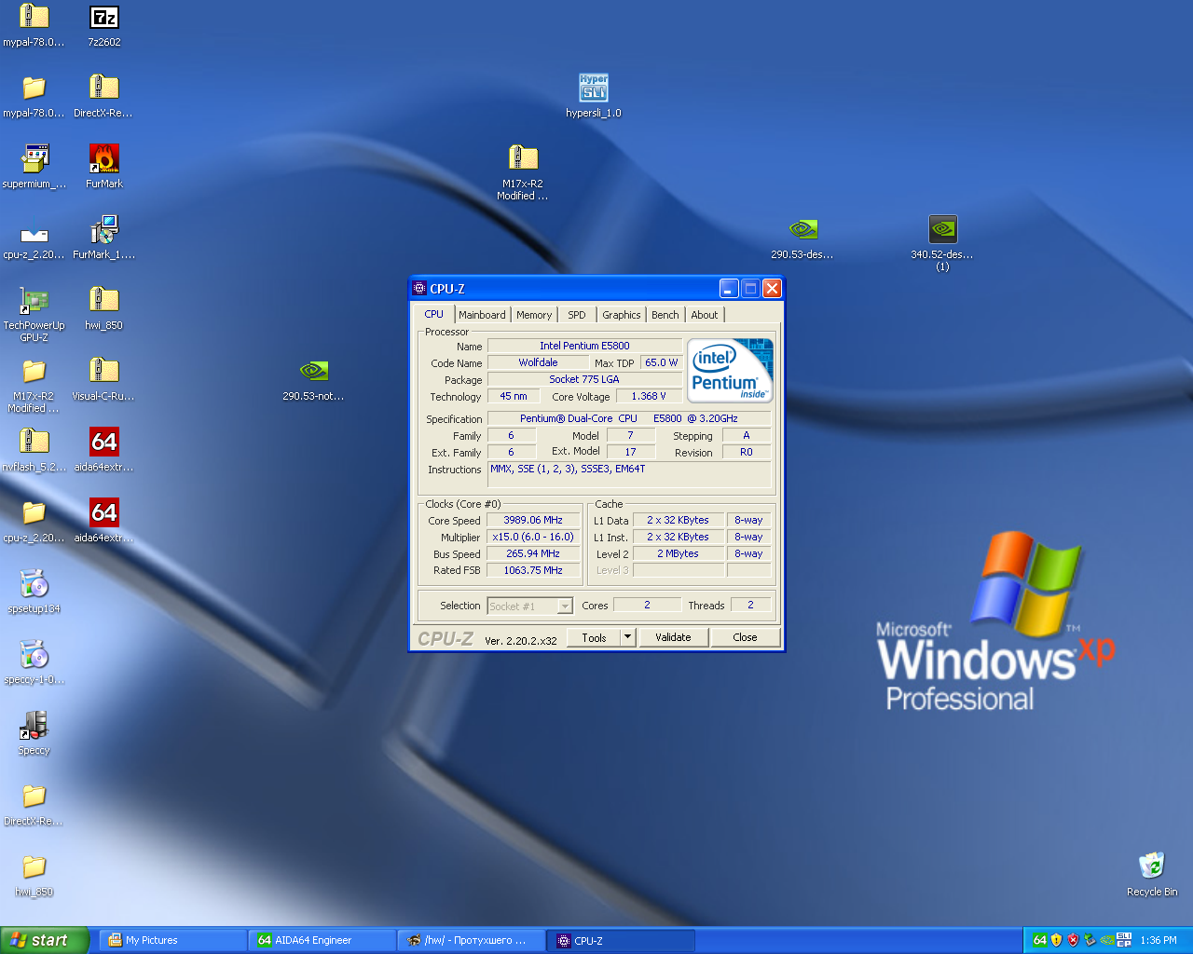Click the CPU-Z taskbar button
1193x954 pixels.
point(621,940)
